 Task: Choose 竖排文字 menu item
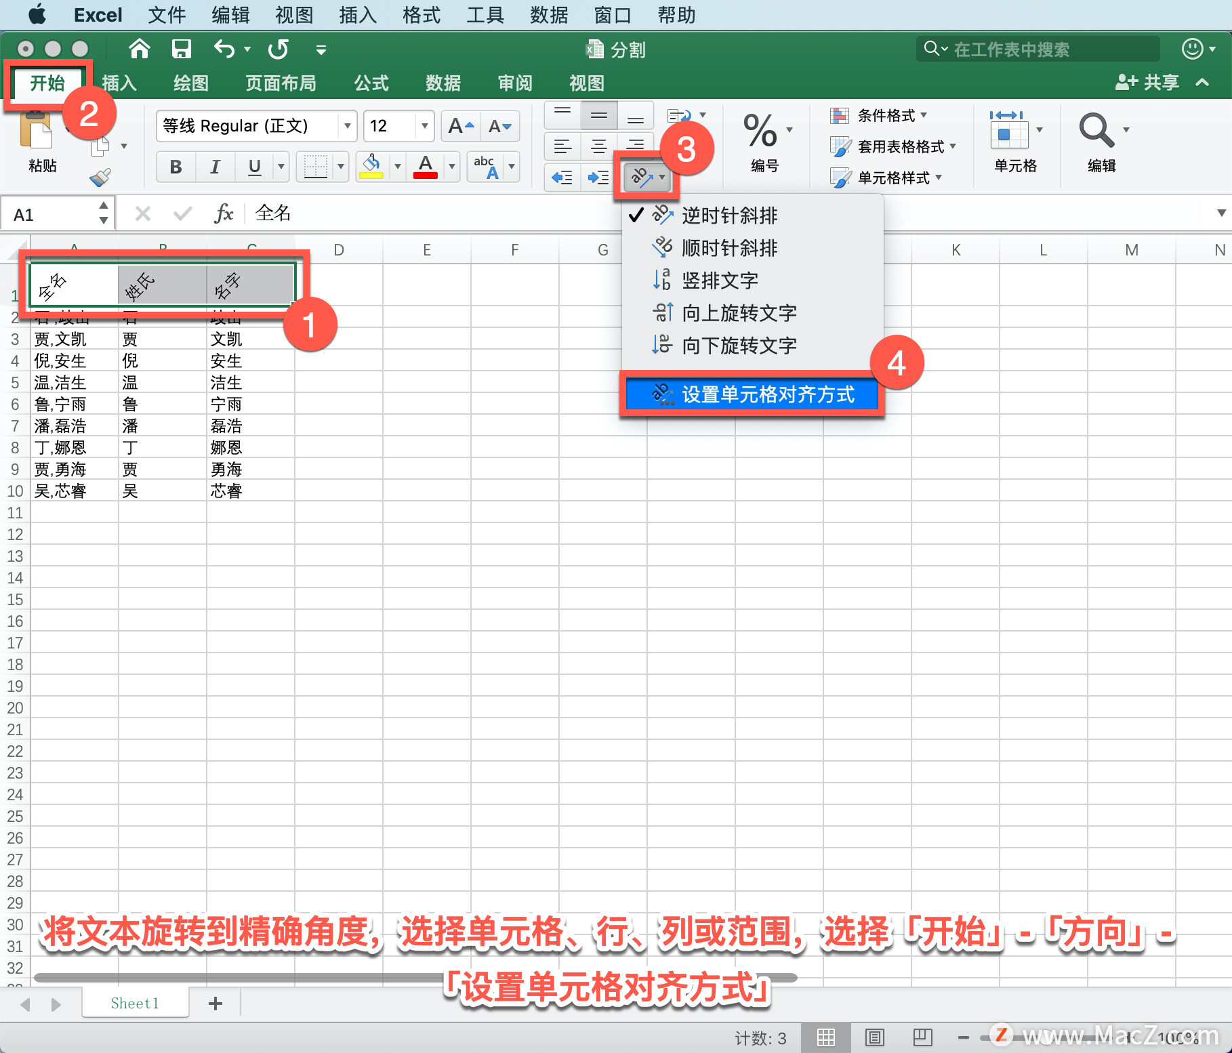752,281
